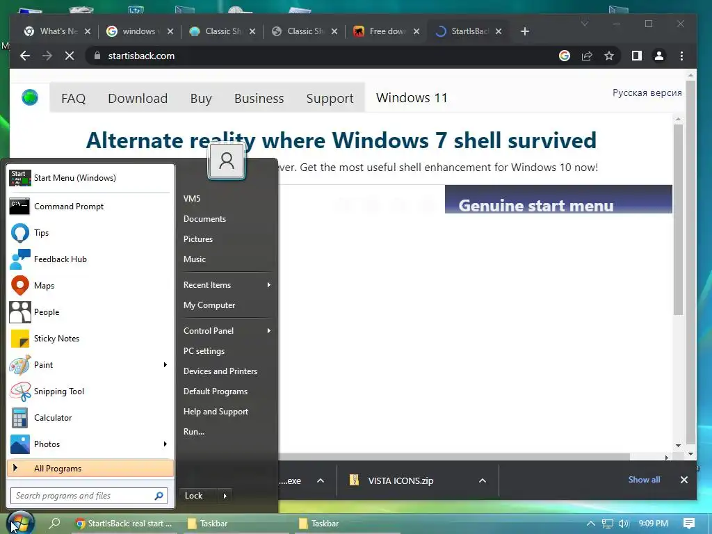Click the Windows Start orb
The width and height of the screenshot is (712, 534).
click(x=20, y=523)
